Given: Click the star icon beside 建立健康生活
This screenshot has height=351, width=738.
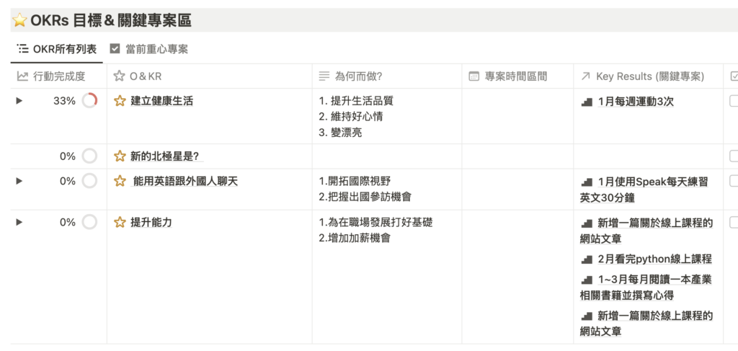Looking at the screenshot, I should click(x=120, y=101).
